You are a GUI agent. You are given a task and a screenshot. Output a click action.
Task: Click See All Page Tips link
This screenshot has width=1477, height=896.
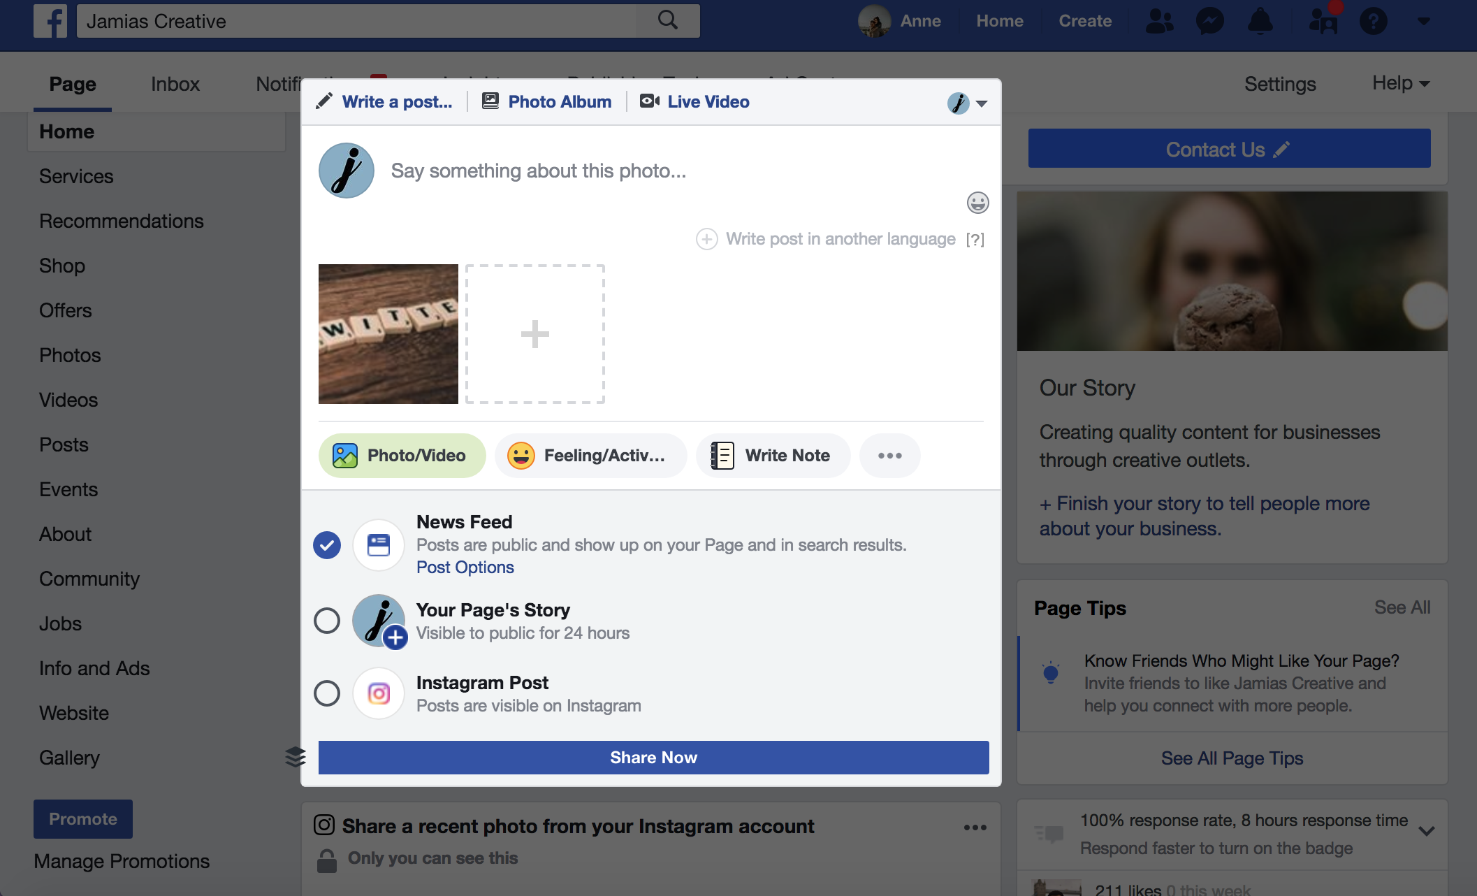click(1232, 758)
